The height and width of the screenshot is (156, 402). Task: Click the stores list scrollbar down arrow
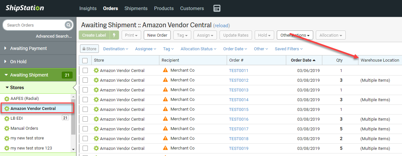[x=73, y=149]
